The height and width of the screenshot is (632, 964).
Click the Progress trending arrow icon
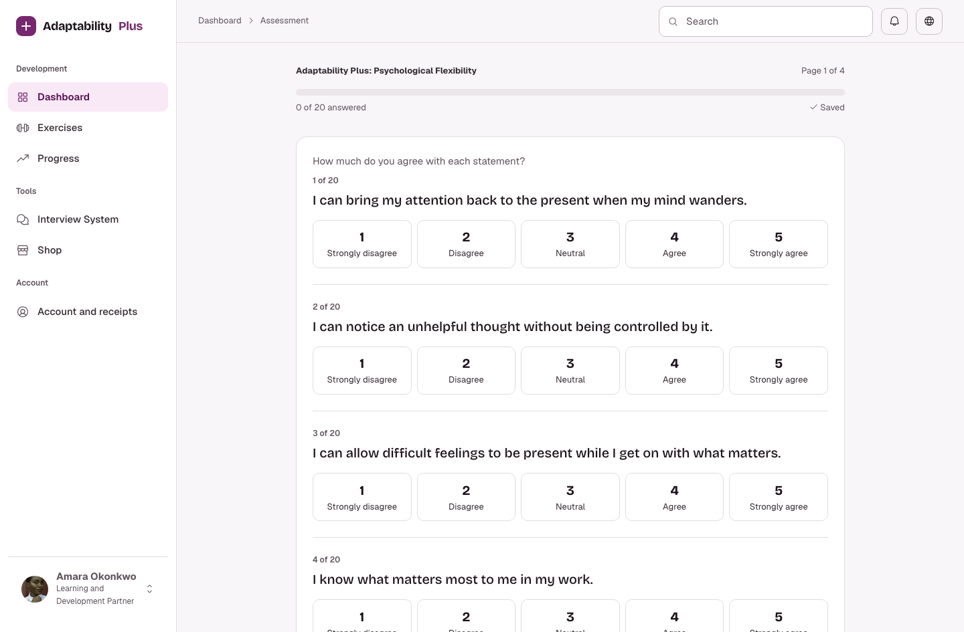23,159
